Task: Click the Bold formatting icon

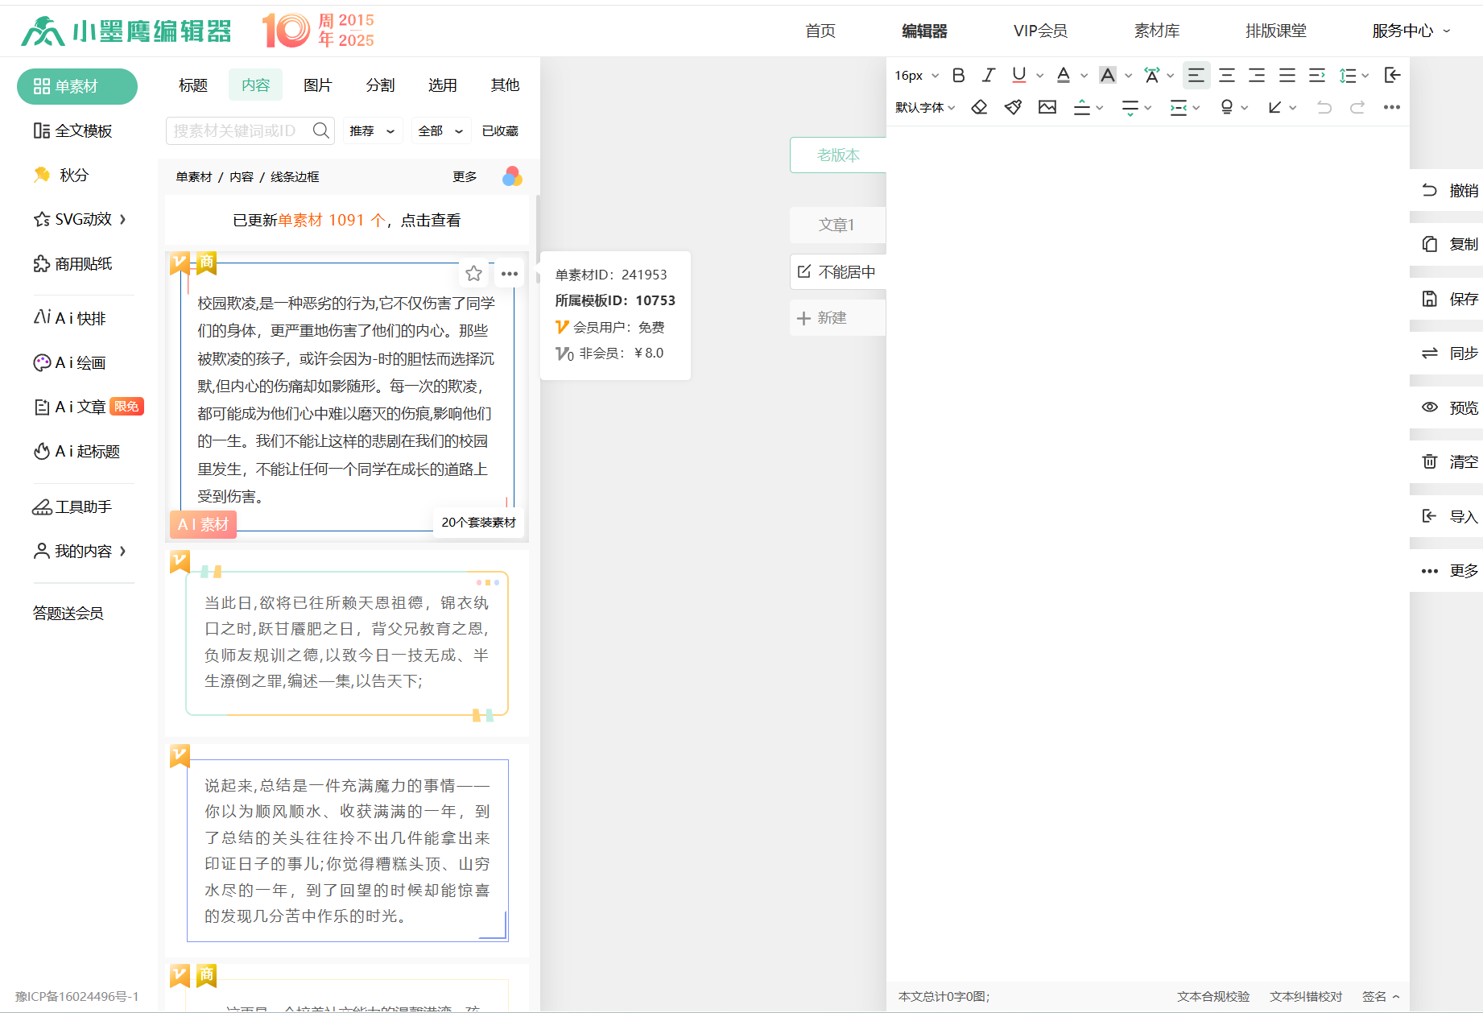Action: [x=958, y=75]
